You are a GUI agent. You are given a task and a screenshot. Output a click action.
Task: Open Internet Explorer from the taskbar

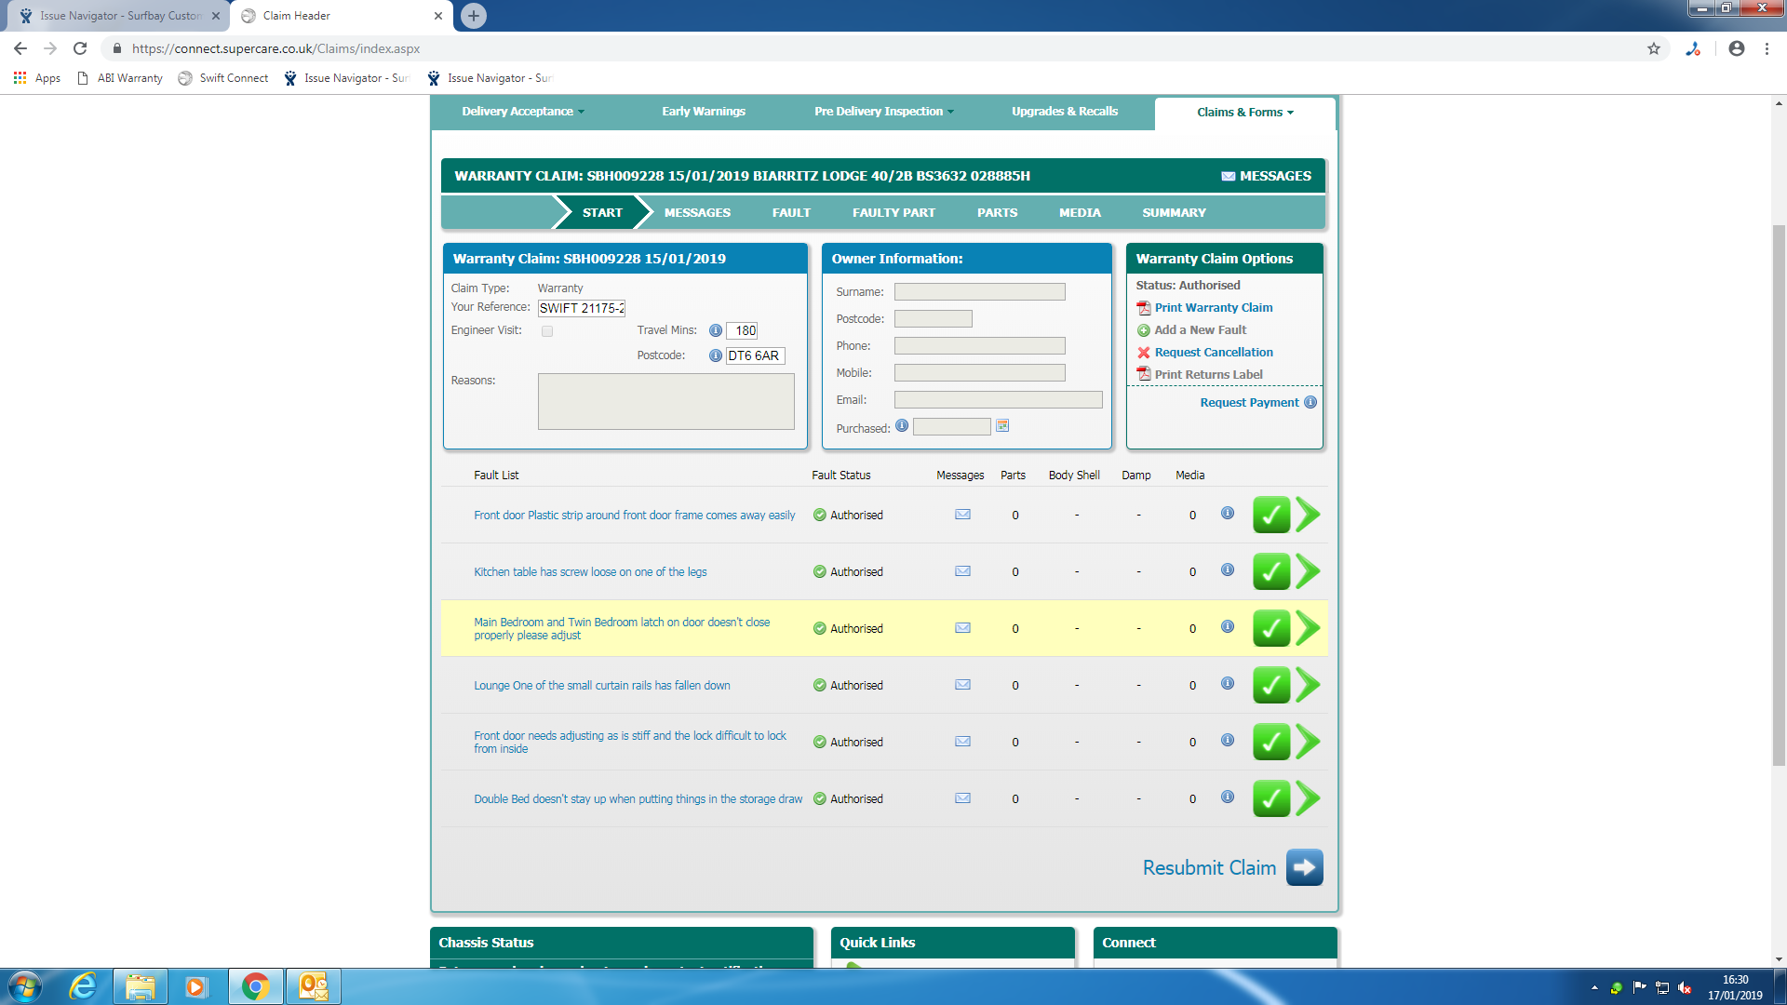point(84,986)
